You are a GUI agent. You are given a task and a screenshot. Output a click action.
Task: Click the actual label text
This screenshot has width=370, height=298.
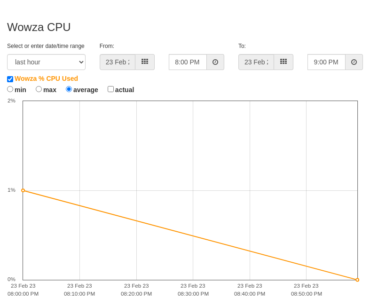(125, 90)
